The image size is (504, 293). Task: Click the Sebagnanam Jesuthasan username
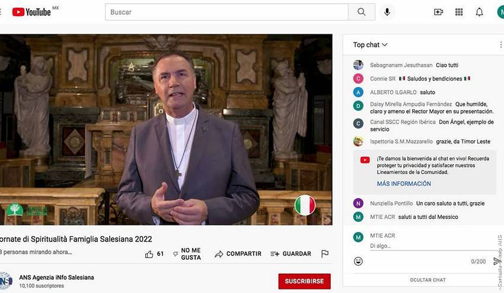pos(401,65)
